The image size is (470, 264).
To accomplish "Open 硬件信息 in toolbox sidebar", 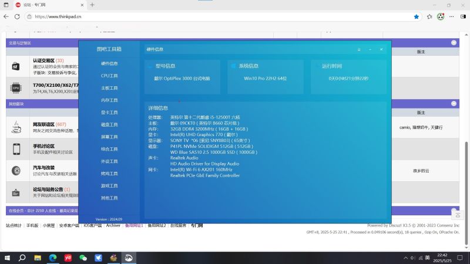I will tap(109, 63).
